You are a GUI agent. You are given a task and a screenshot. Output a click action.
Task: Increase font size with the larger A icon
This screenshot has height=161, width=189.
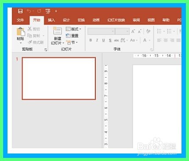click(133, 31)
